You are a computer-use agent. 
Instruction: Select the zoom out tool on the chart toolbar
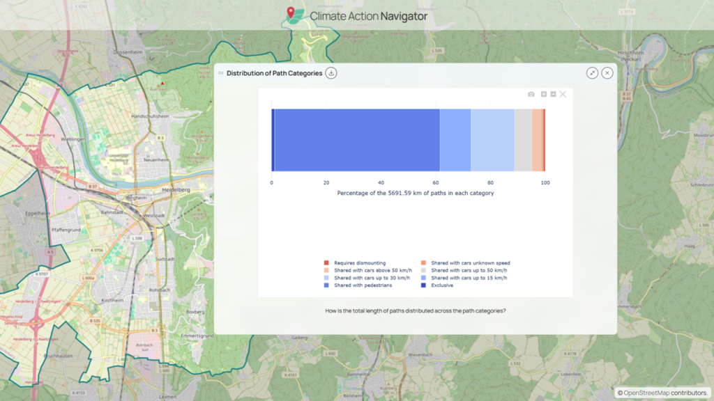(553, 94)
